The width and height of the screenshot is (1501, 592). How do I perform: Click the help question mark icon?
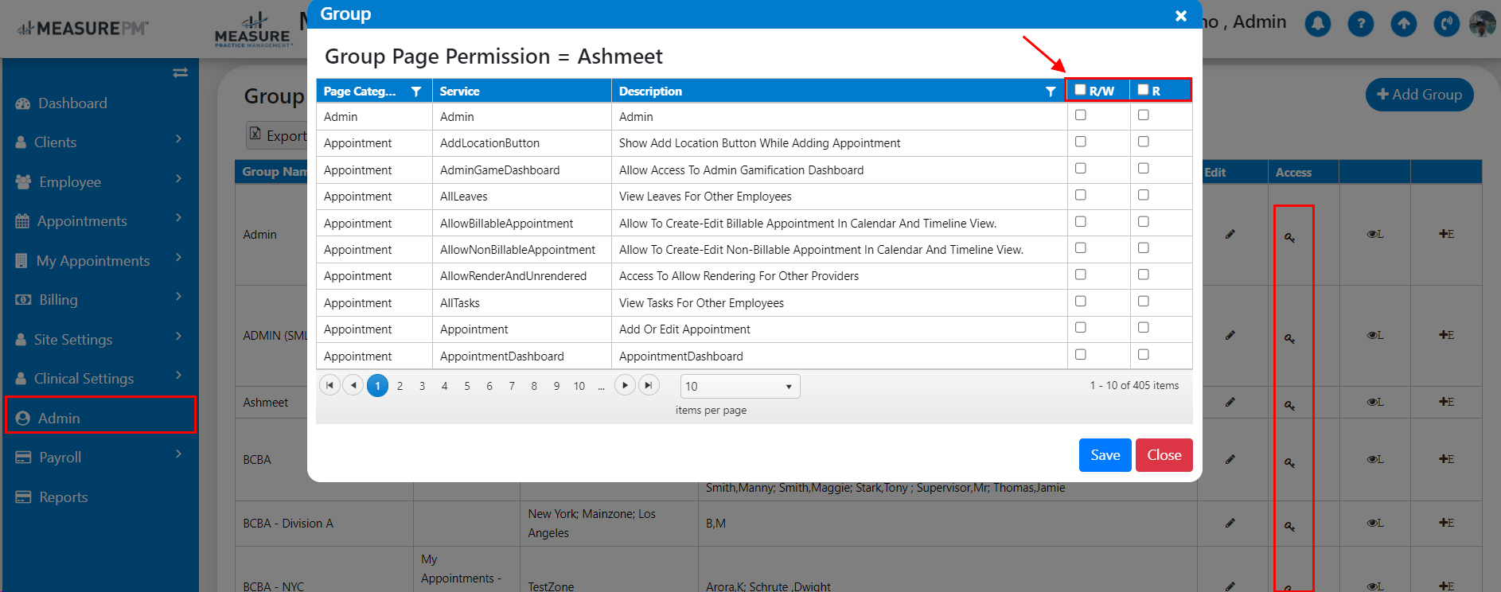pos(1360,24)
